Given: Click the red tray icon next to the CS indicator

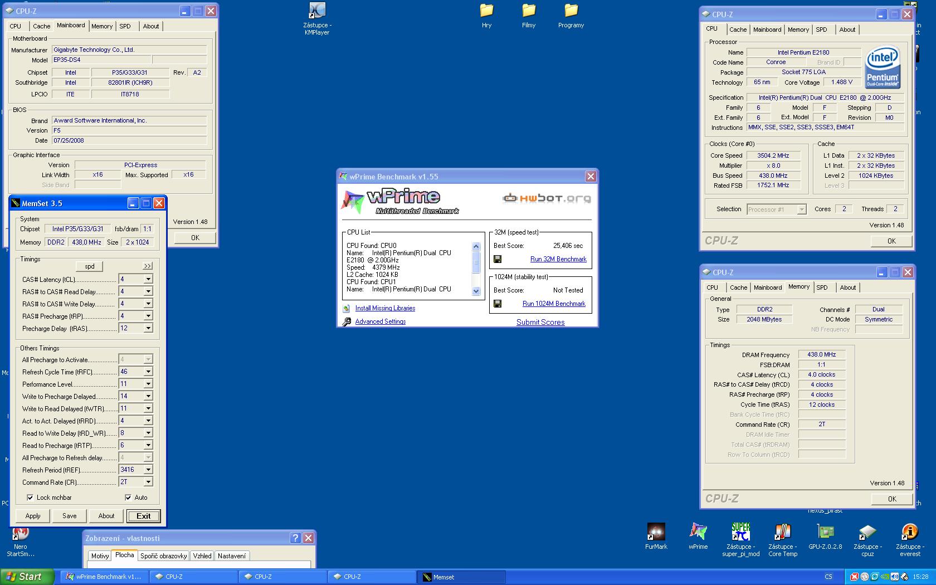Looking at the screenshot, I should pos(855,577).
